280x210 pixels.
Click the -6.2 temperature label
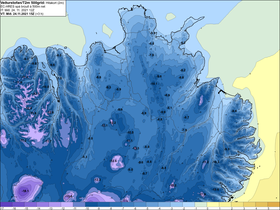pos(183,43)
